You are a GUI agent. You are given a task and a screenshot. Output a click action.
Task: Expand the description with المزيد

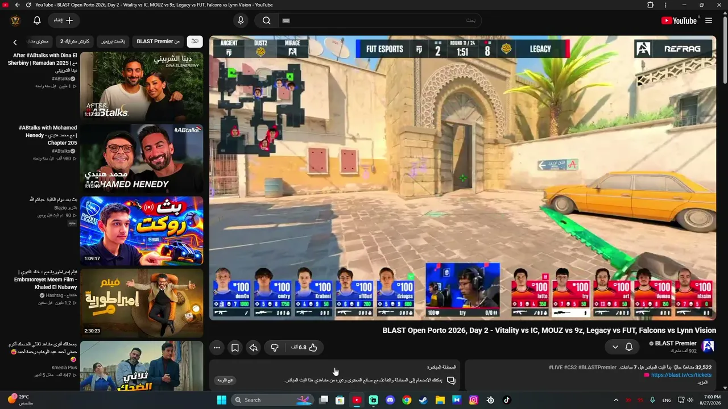702,382
